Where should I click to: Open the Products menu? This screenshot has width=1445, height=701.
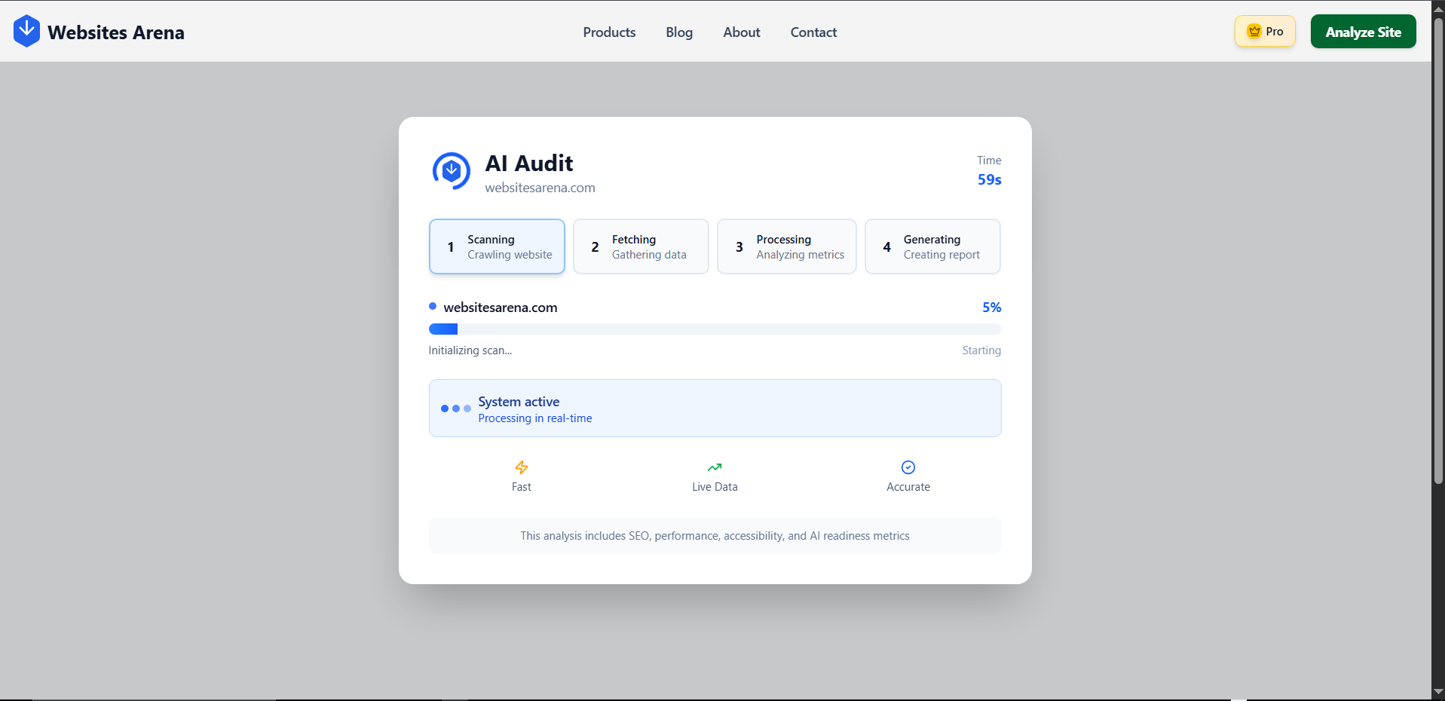(608, 32)
